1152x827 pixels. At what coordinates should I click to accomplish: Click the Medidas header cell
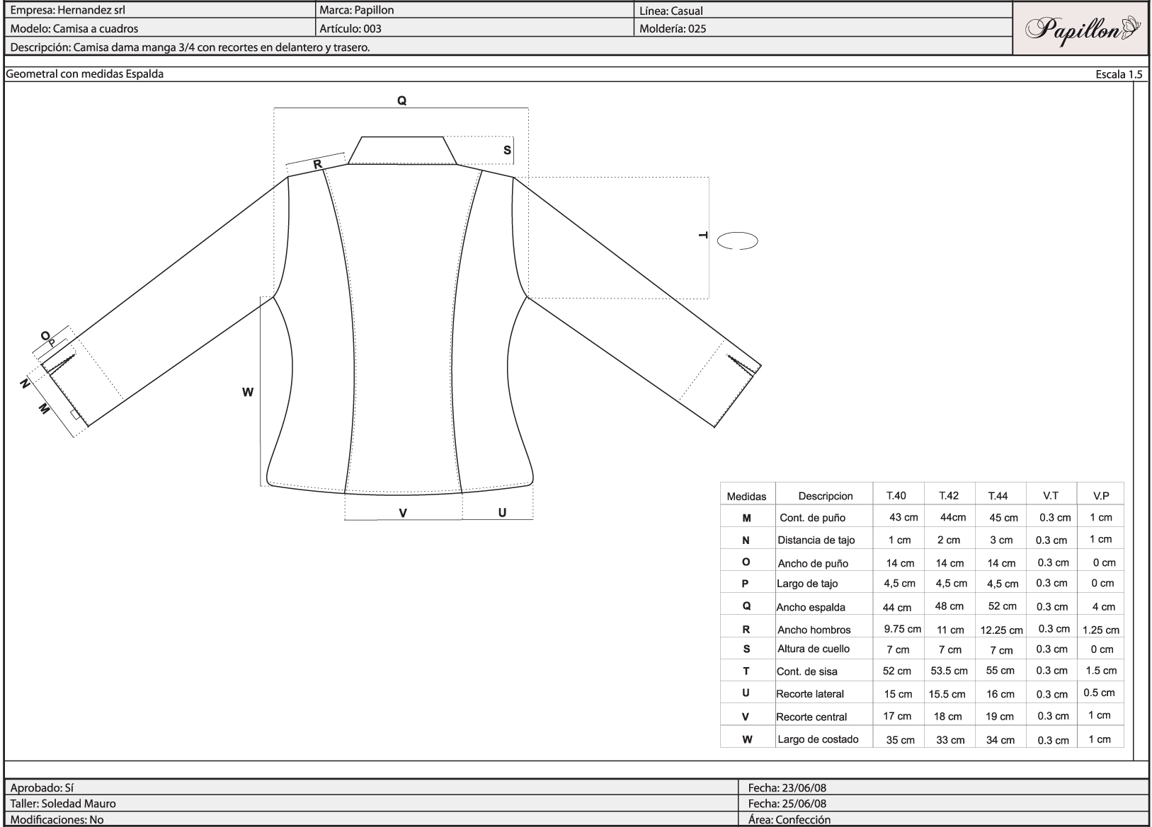[x=746, y=496]
